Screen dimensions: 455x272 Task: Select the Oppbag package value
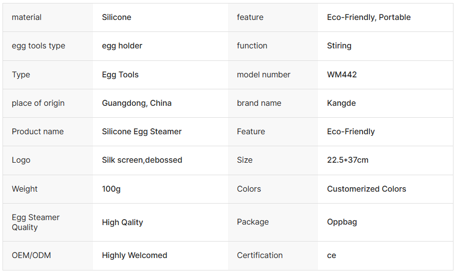(342, 222)
